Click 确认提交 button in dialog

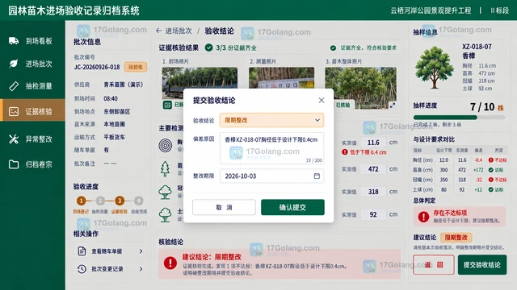click(x=292, y=207)
